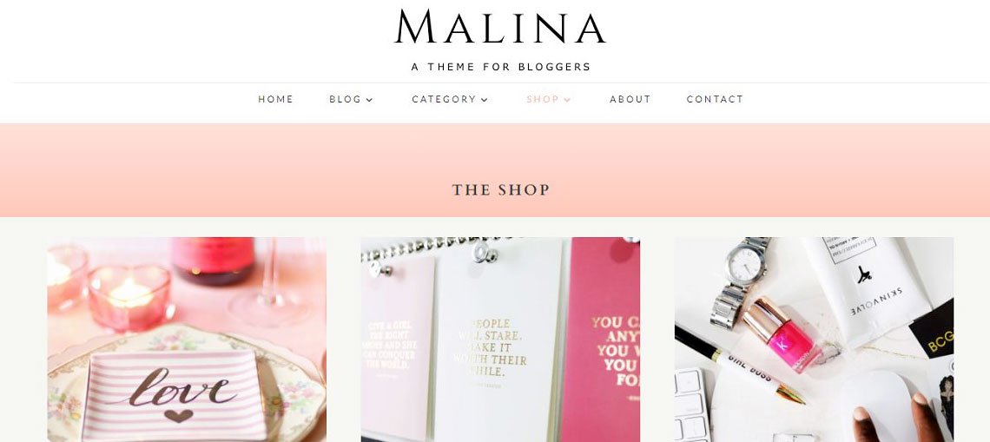Screen dimensions: 990x442
Task: Open the Blog menu item
Action: click(346, 99)
